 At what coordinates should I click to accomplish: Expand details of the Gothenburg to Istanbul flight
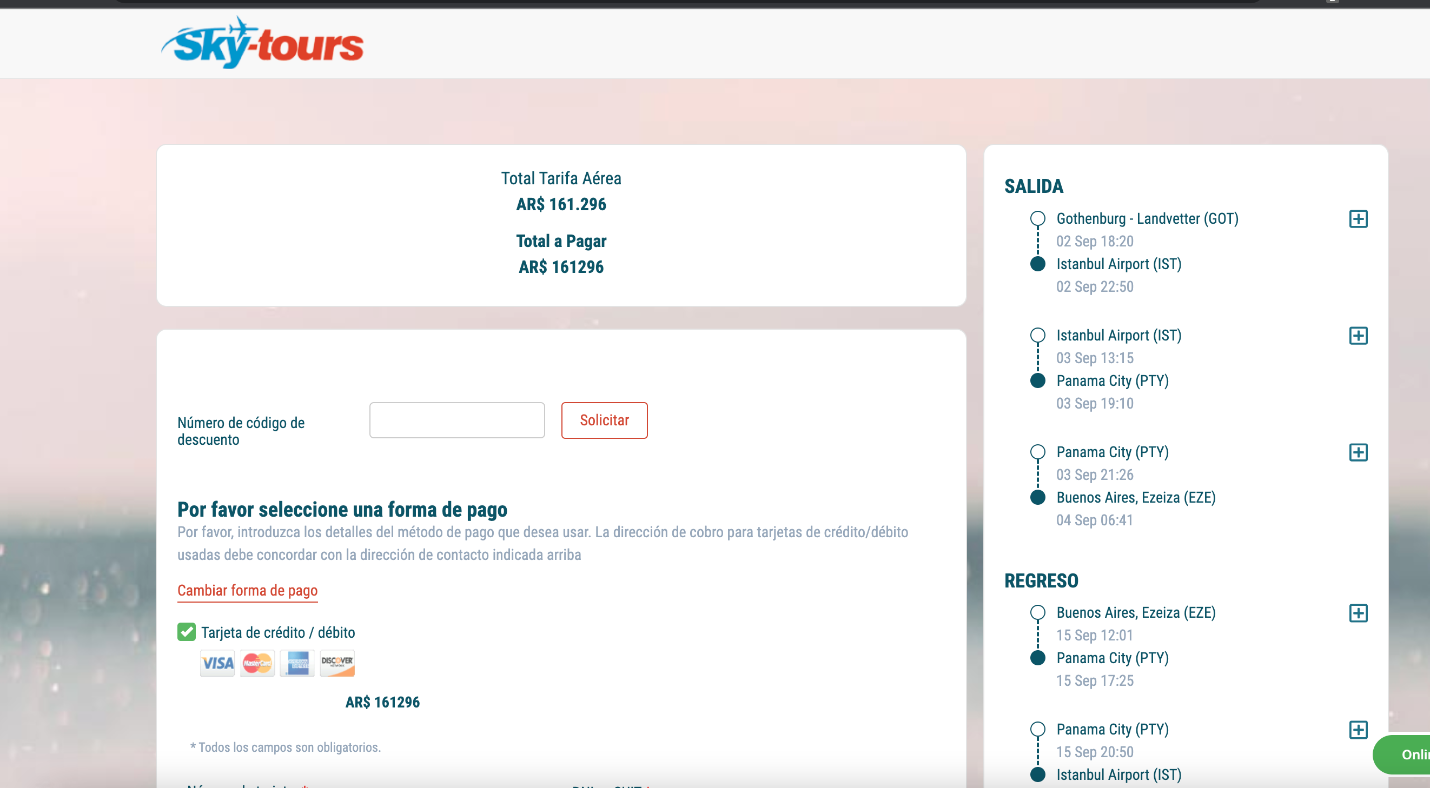pyautogui.click(x=1360, y=218)
